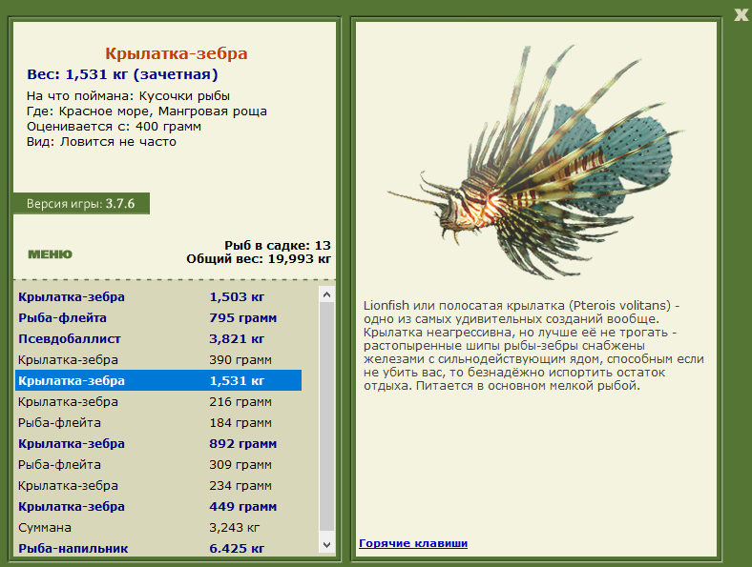The height and width of the screenshot is (567, 752).
Task: Click the Вес: 1,531 кг (зачетная) text
Action: tap(122, 74)
